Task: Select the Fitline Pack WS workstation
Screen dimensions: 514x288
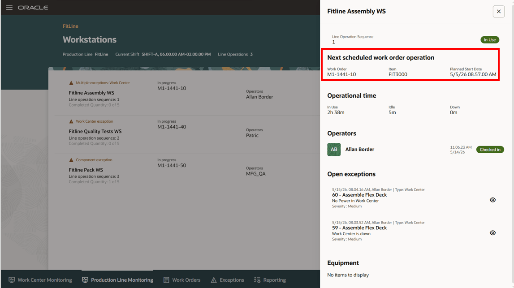Action: point(187,173)
